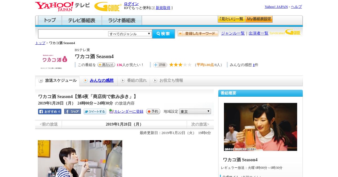This screenshot has height=177, width=338.
Task: Select the fifth rating star
Action: (x=190, y=65)
